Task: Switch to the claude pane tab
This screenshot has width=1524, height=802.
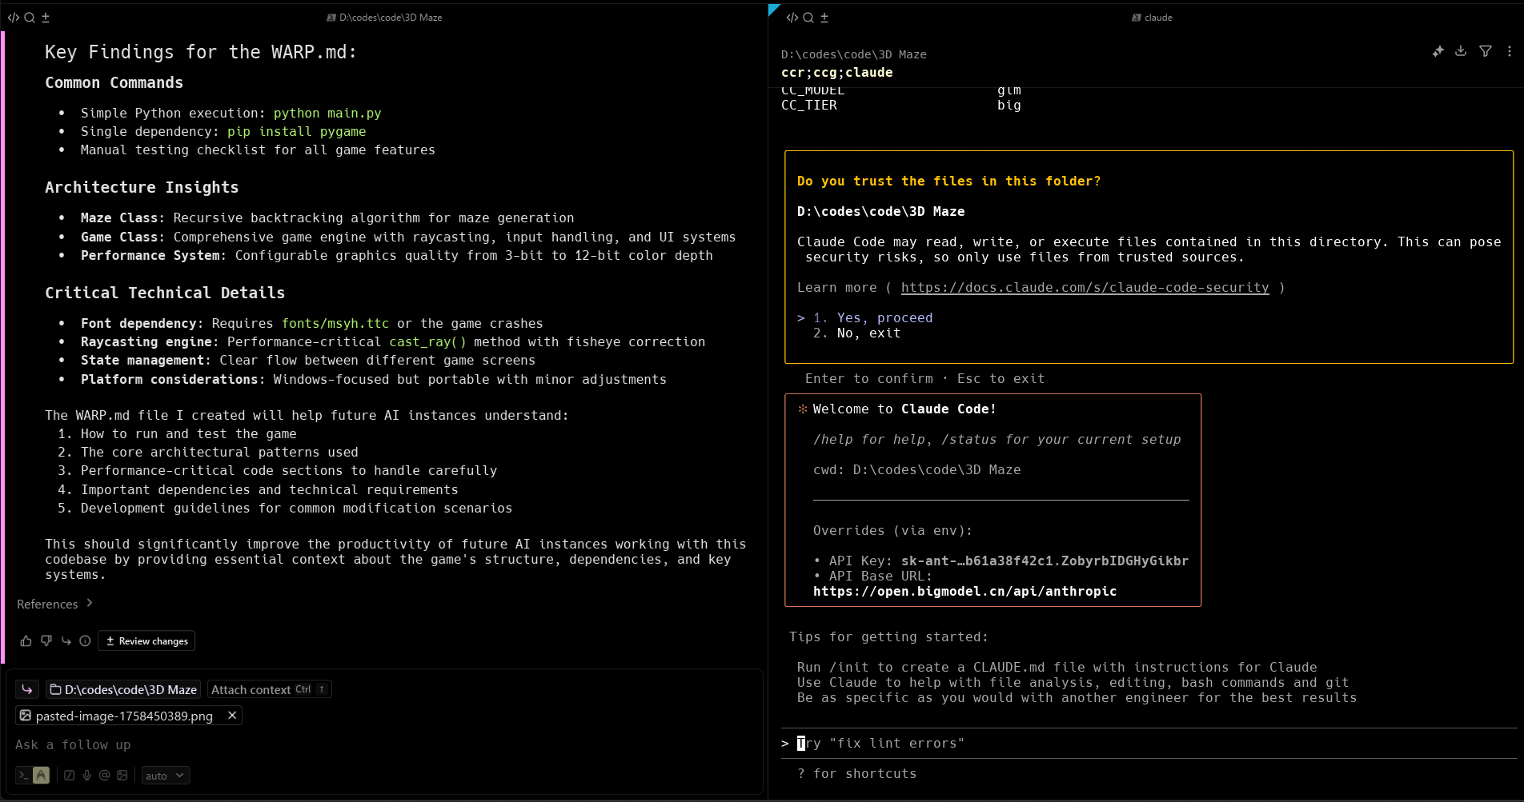Action: (x=1153, y=18)
